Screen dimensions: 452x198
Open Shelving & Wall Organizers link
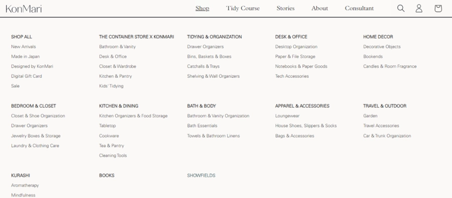point(213,76)
